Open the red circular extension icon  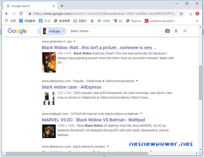[197, 13]
